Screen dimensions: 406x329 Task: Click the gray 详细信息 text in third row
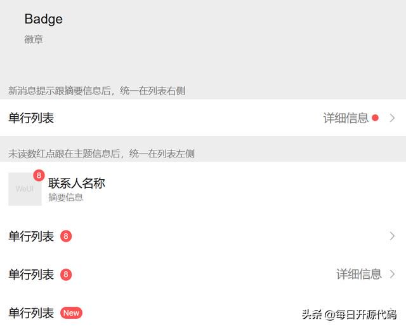359,274
